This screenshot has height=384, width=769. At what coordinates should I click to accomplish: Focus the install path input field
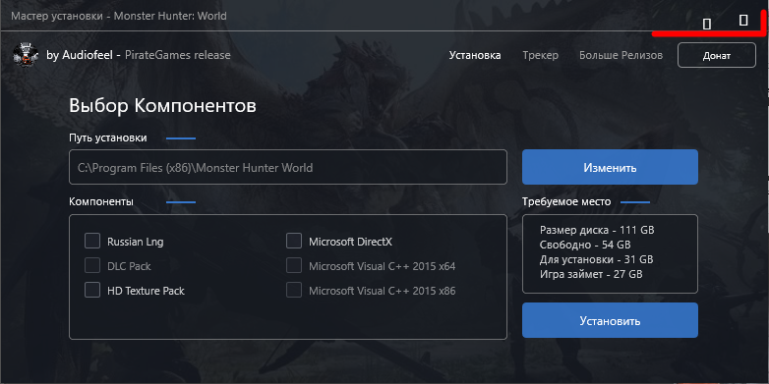pyautogui.click(x=288, y=168)
